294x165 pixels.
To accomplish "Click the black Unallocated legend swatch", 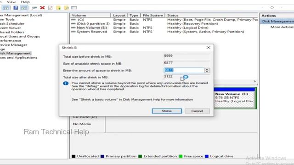I will coord(73,156).
